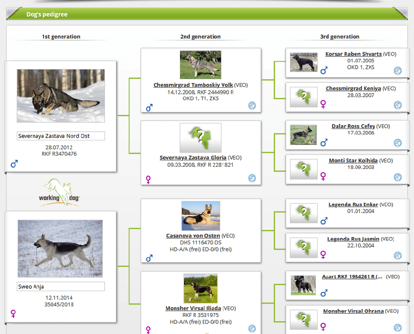The image size is (414, 334).
Task: Click the round badge icon in Chessmirgrad Tamboskiy Volk card
Action: 251,106
